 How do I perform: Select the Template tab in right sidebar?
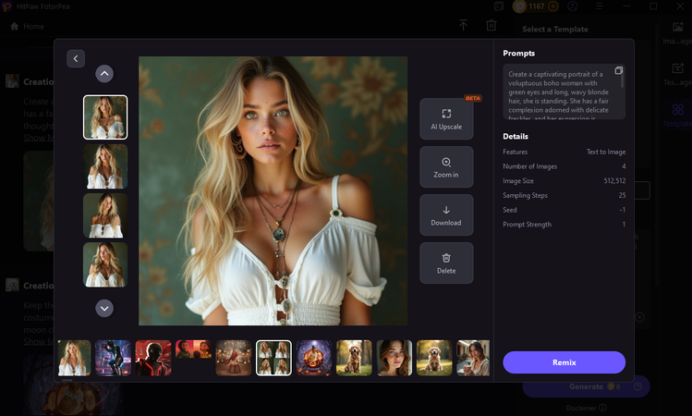pos(677,115)
